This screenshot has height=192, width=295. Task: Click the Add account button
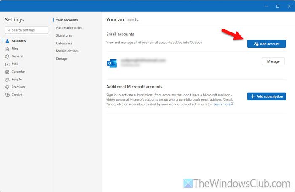266,44
